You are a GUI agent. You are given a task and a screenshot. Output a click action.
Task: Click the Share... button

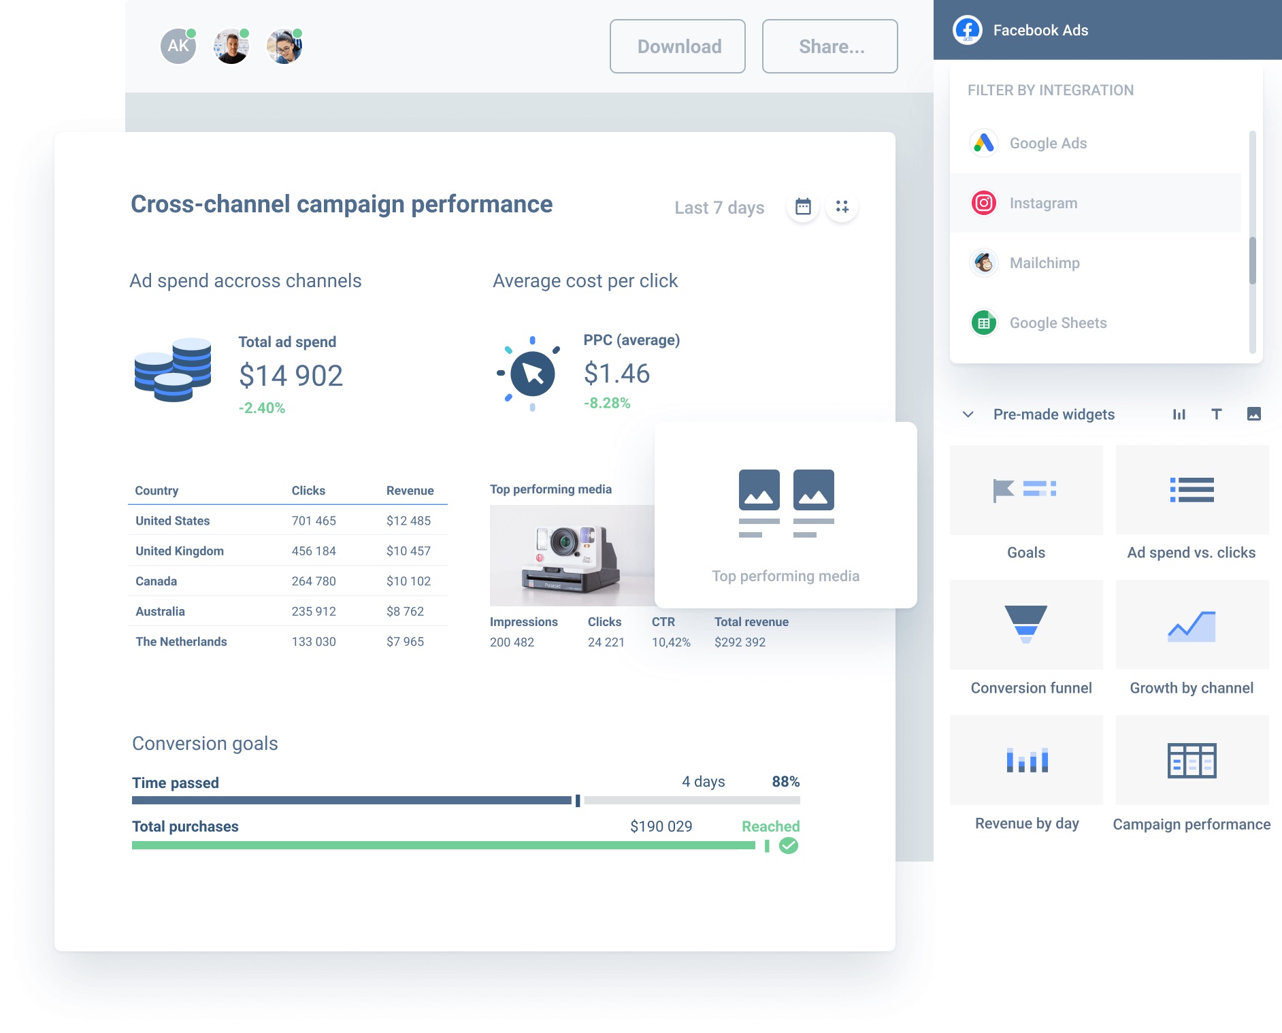[830, 46]
